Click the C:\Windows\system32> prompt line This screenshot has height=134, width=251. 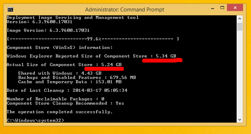(x=36, y=120)
